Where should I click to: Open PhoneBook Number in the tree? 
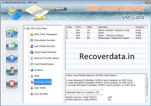click(45, 40)
